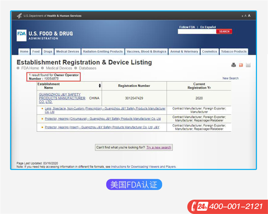Click the HHS eagle logo
Viewport: 268px width, 214px height.
[x=19, y=16]
